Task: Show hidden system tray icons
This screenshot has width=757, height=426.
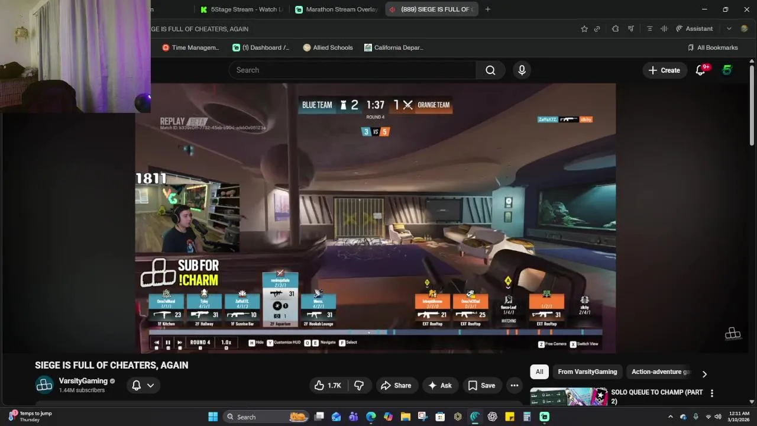Action: click(670, 417)
